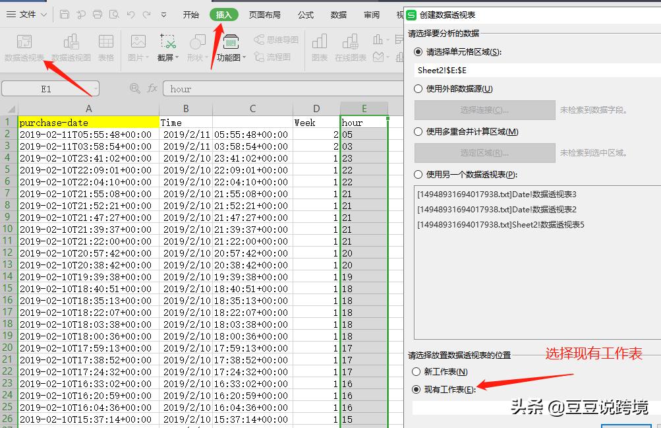This screenshot has width=661, height=428.
Task: Click the Save icon in quick access toolbar
Action: (63, 13)
